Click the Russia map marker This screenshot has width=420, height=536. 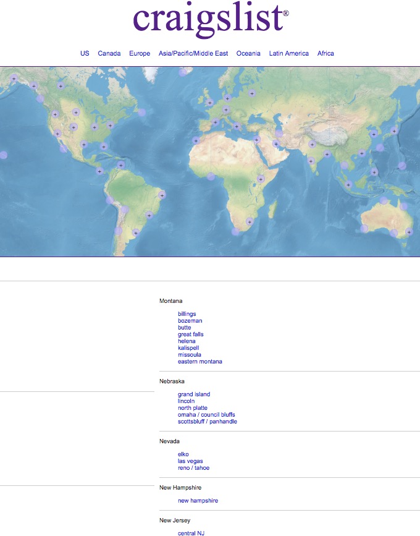pyautogui.click(x=252, y=93)
